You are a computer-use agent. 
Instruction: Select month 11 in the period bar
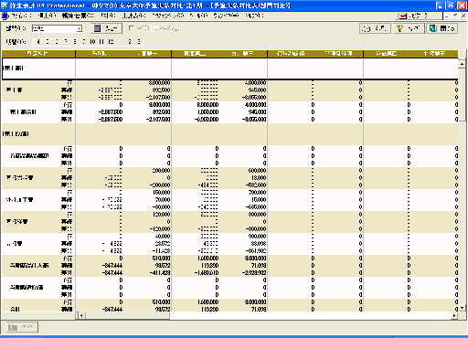101,41
